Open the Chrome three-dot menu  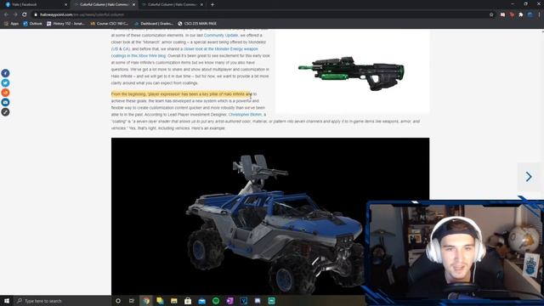point(539,14)
